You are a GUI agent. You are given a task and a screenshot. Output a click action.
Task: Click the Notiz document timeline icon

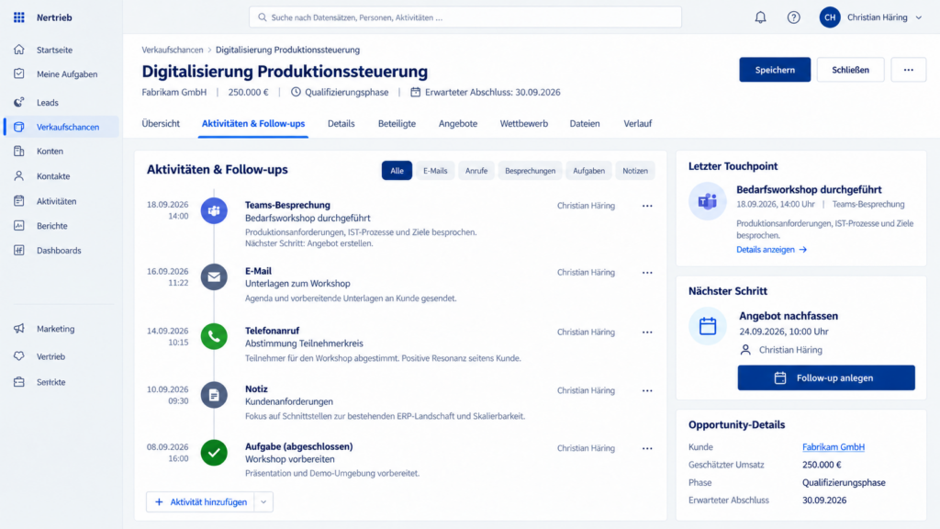[x=214, y=395]
